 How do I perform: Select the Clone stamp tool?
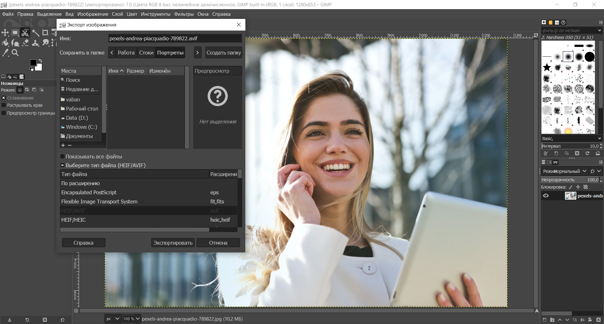click(x=35, y=43)
